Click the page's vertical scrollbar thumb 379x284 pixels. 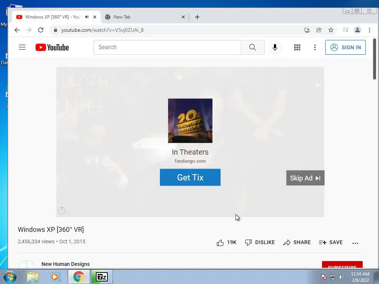click(375, 59)
